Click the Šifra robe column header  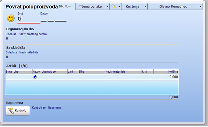19,72
